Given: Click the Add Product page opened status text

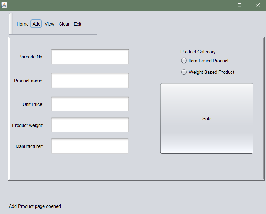Looking at the screenshot, I should point(35,206).
